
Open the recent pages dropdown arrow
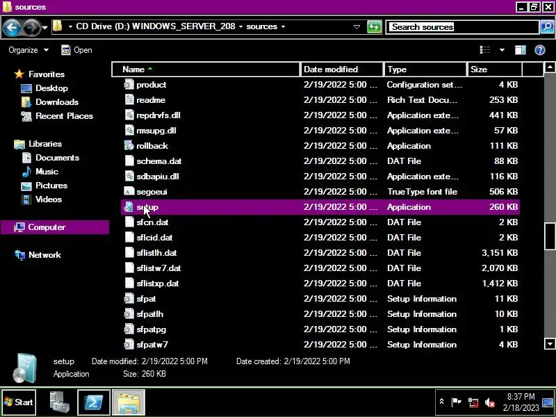[44, 27]
